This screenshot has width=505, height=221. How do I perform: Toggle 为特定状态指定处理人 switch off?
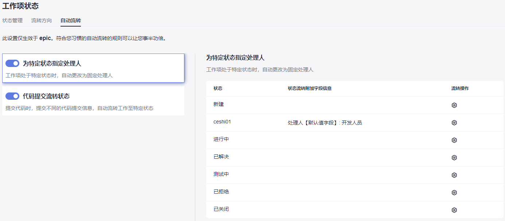(12, 63)
